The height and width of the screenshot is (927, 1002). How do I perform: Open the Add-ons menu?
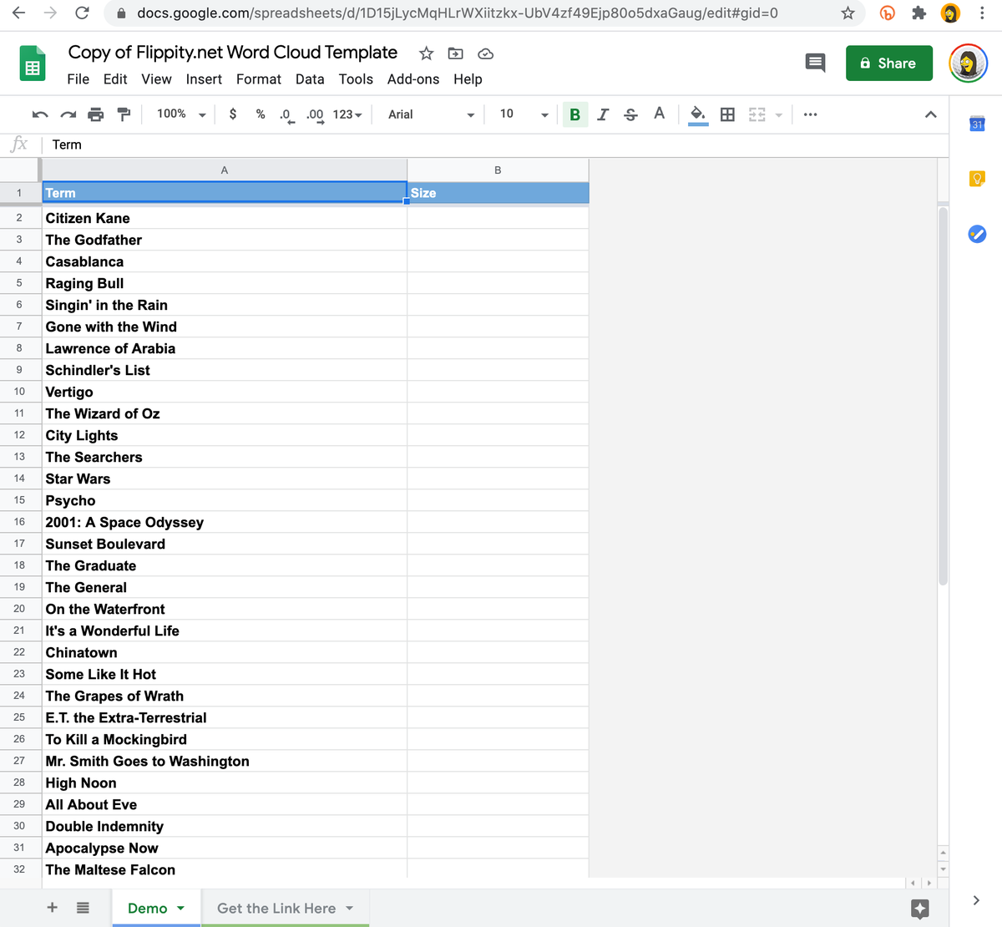point(413,79)
